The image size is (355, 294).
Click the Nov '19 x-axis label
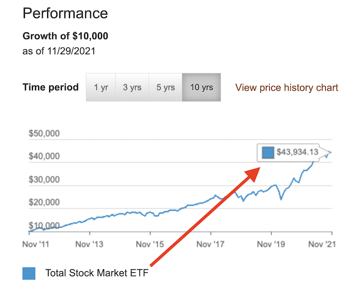271,244
